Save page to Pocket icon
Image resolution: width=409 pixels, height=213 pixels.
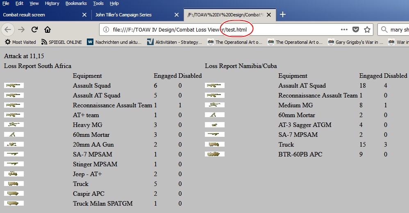tap(356, 29)
